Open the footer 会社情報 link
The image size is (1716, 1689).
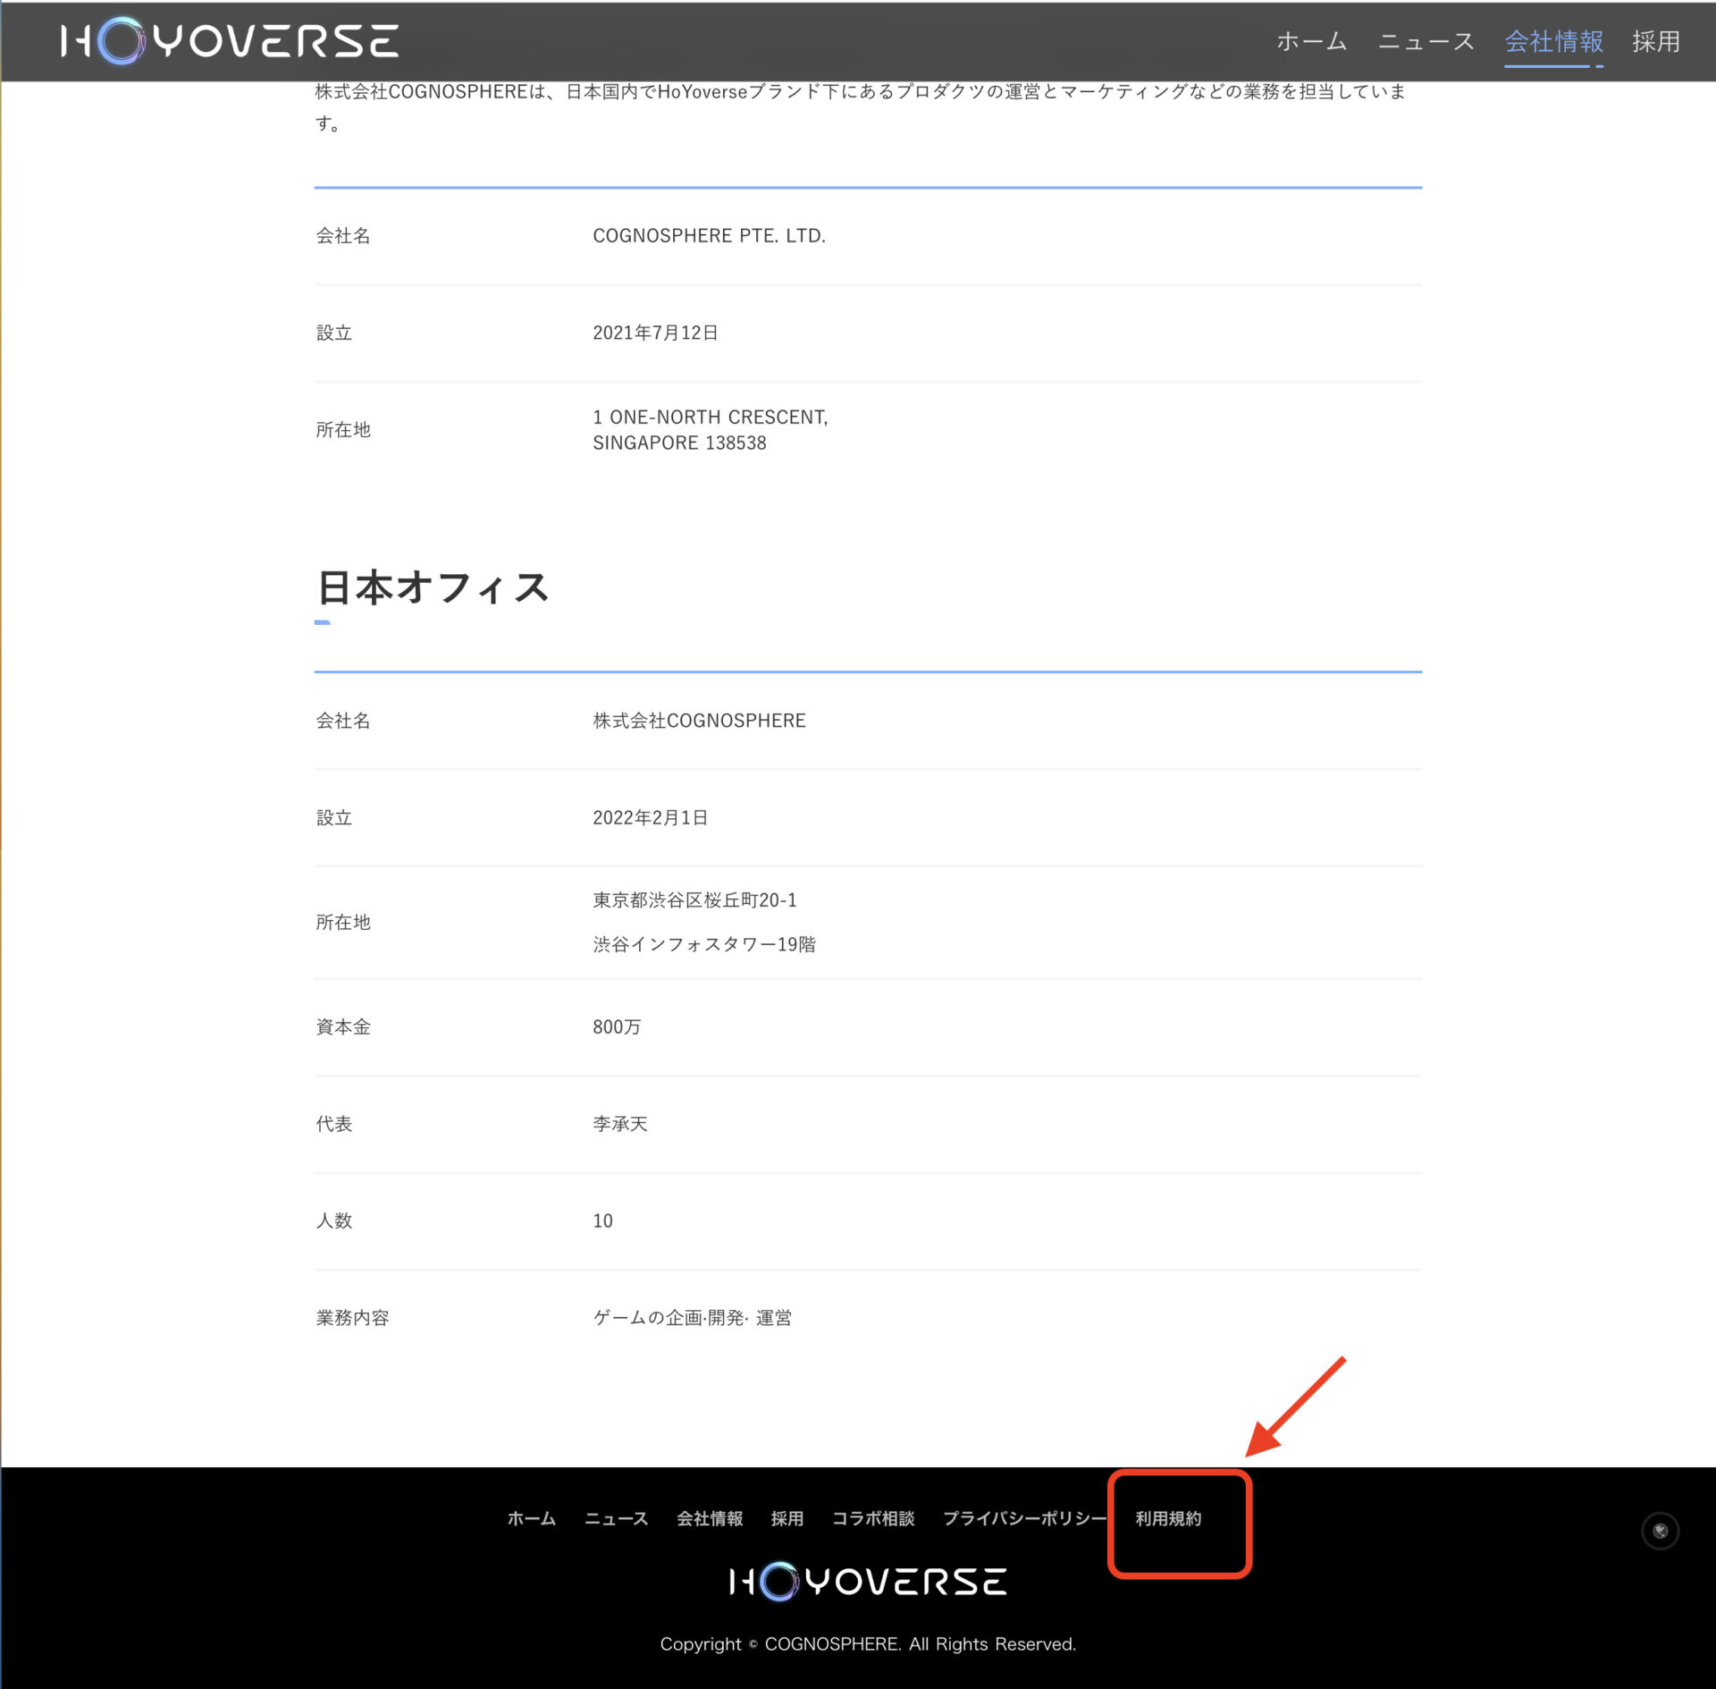pyautogui.click(x=710, y=1518)
